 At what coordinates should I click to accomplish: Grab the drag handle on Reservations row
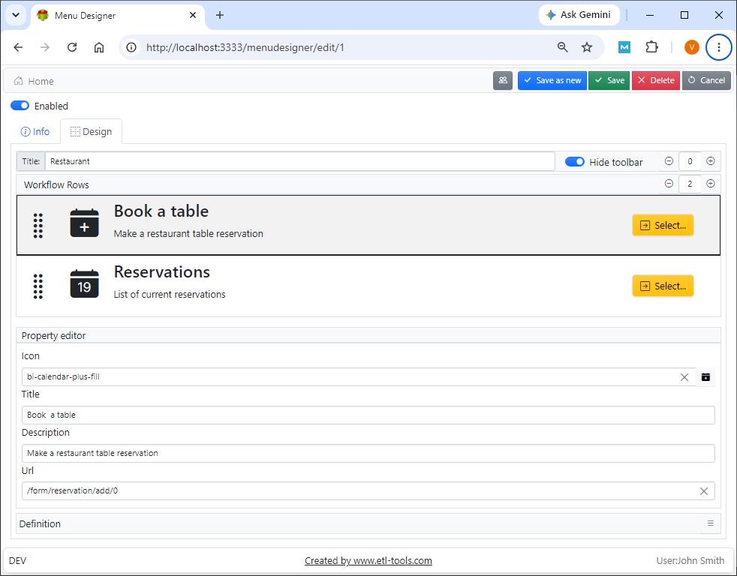tap(38, 286)
